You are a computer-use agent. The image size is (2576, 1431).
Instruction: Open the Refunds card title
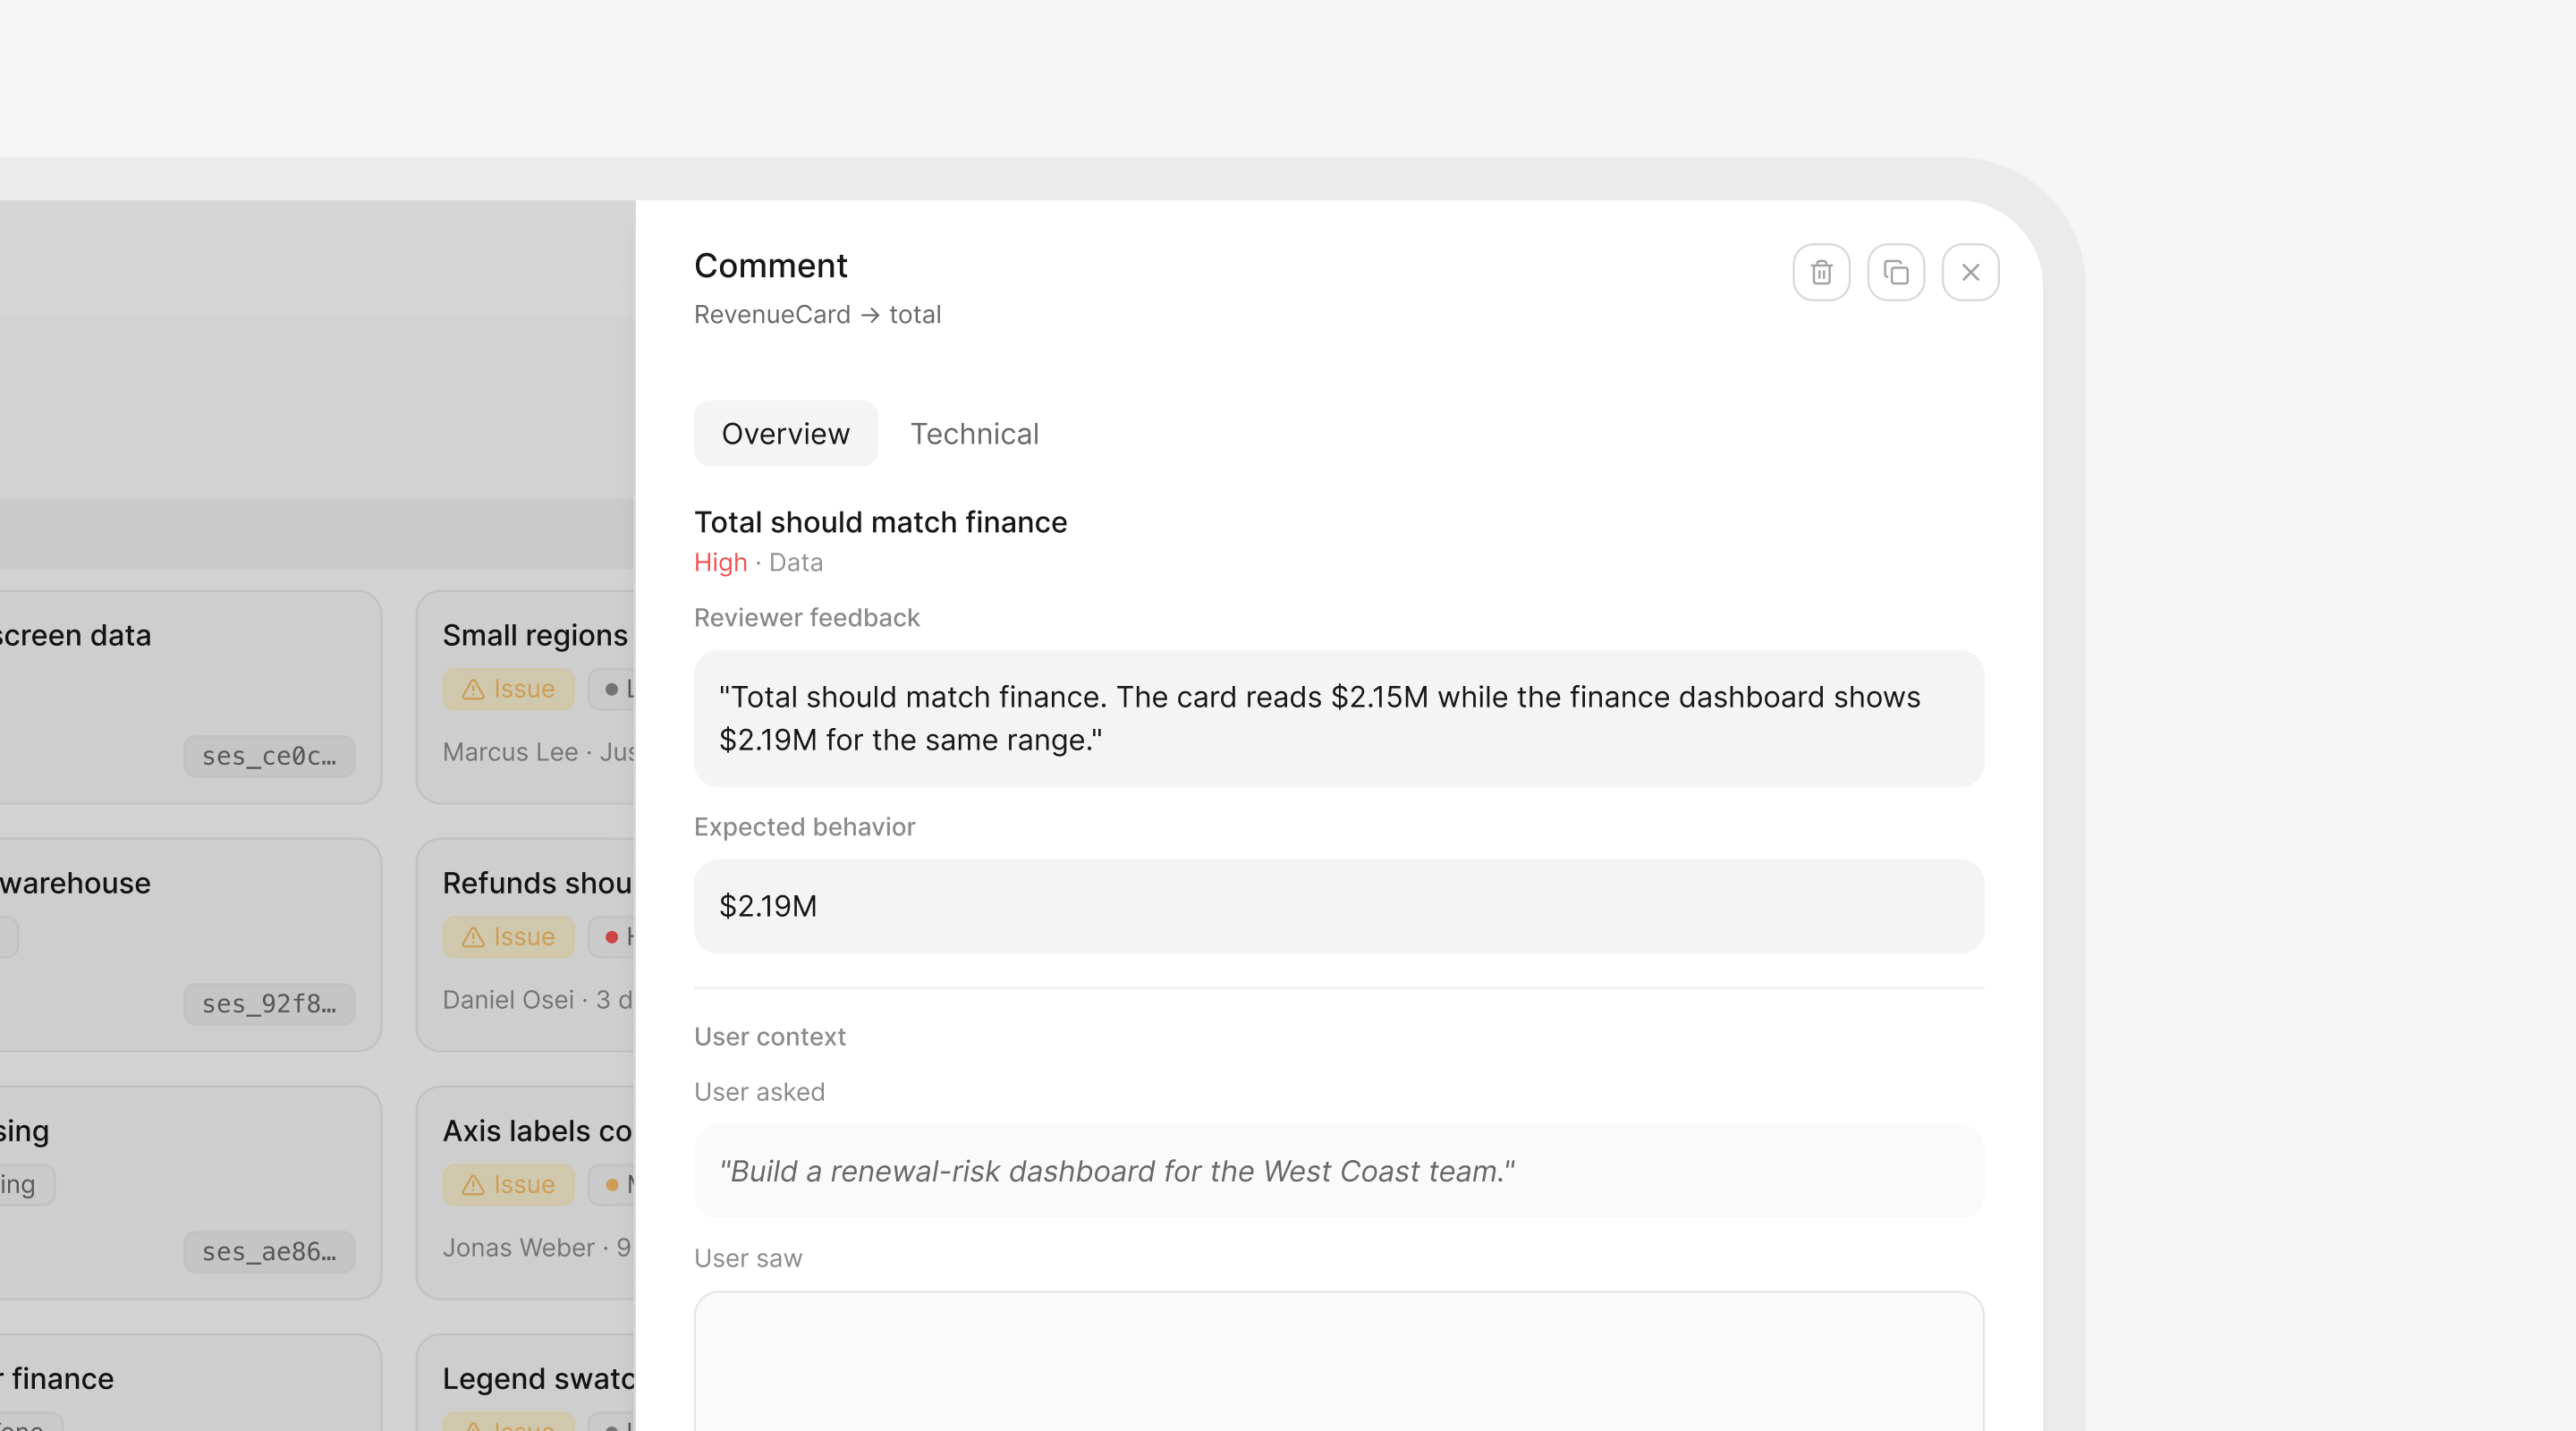pyautogui.click(x=538, y=883)
